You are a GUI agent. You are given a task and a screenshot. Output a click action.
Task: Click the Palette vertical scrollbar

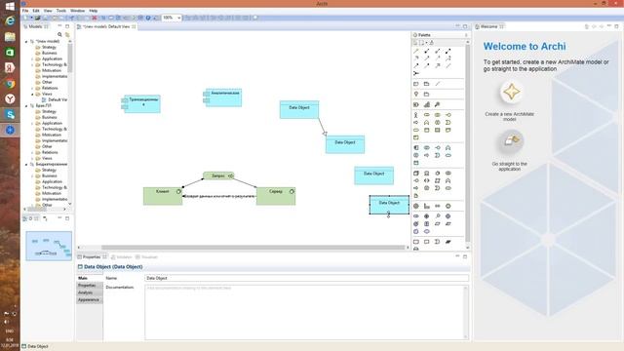(x=468, y=143)
